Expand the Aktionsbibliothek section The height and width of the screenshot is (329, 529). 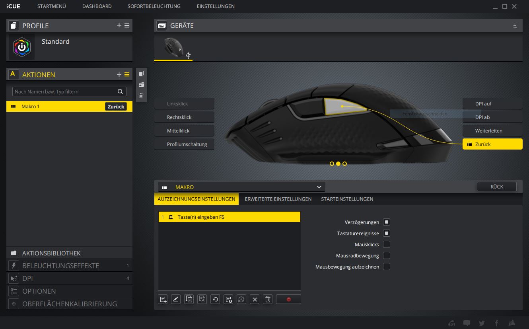69,253
